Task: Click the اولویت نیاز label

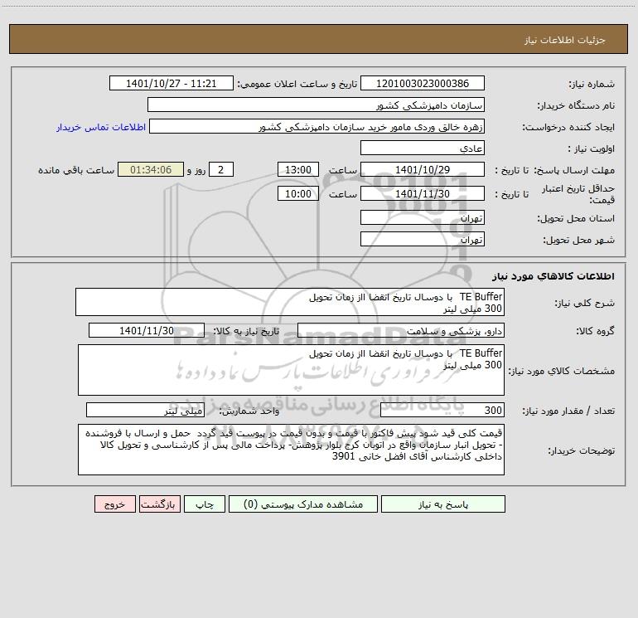Action: (592, 148)
